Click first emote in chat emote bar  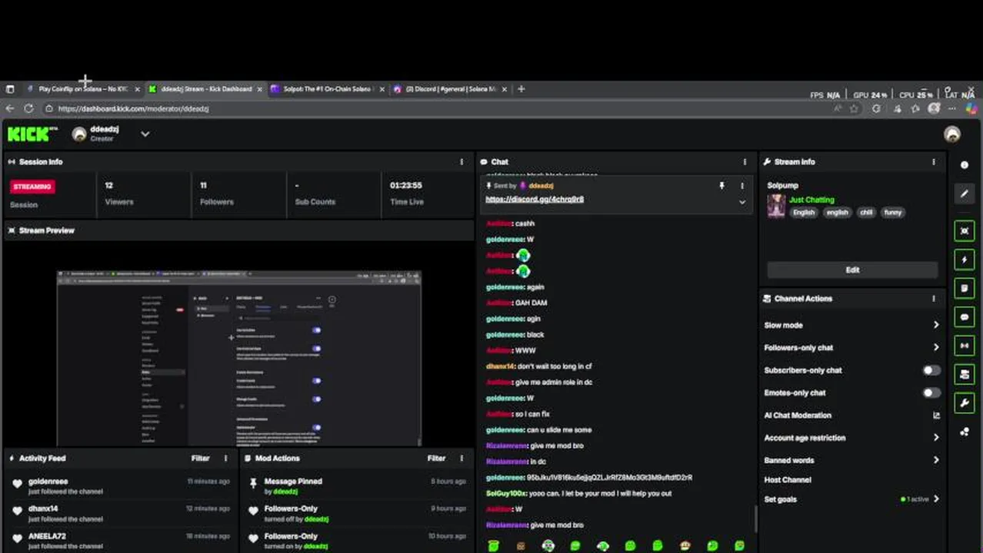tap(493, 546)
